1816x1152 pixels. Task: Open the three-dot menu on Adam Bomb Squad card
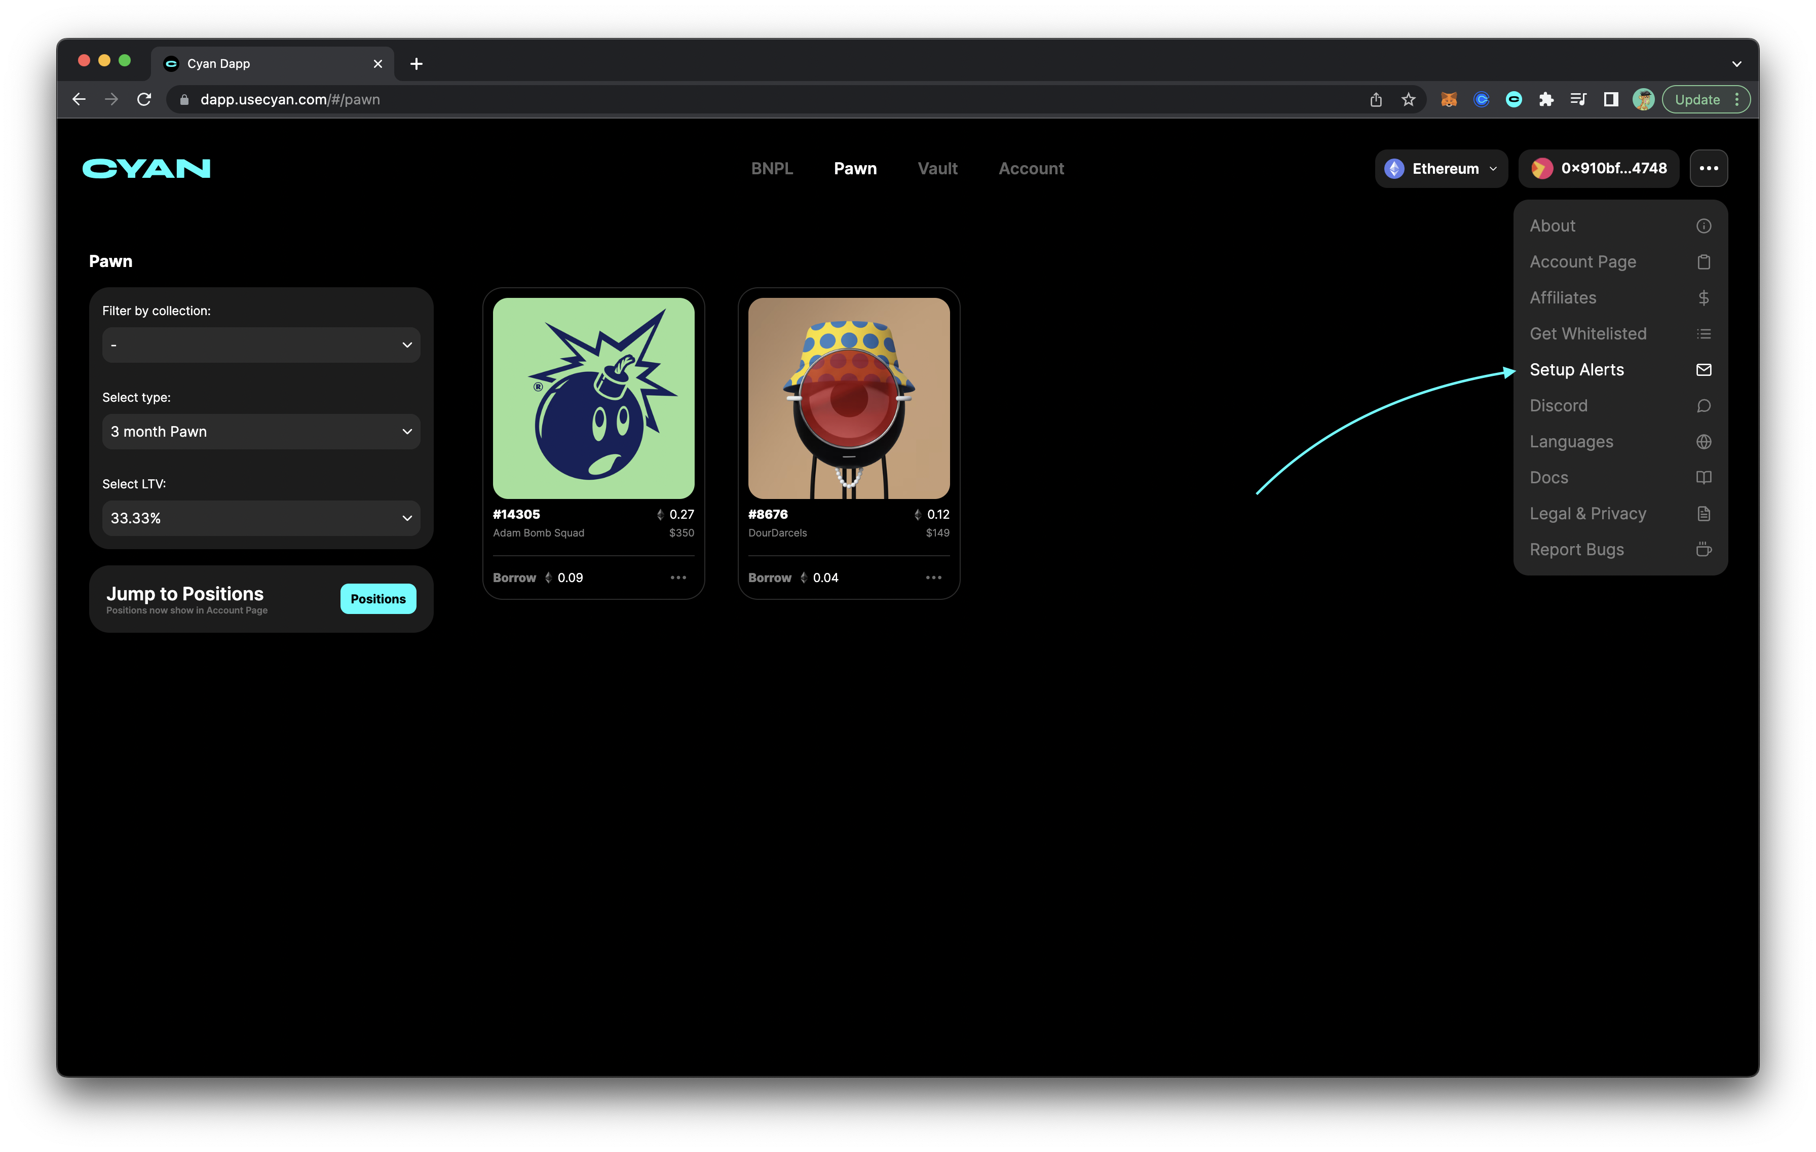[x=678, y=578]
